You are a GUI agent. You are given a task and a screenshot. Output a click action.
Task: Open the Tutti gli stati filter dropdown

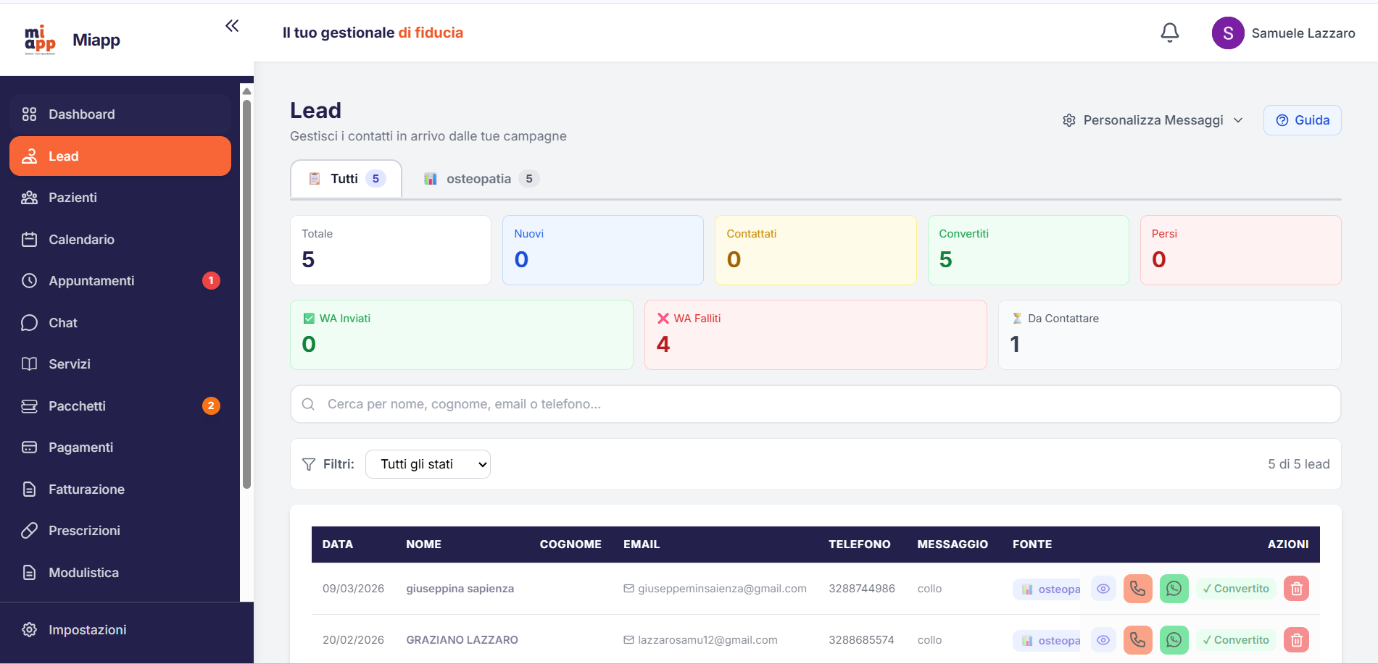coord(428,464)
